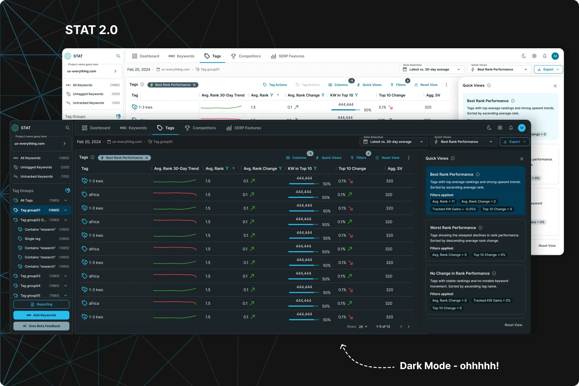Click Give Beta Feedback button
The height and width of the screenshot is (386, 579).
(x=41, y=326)
